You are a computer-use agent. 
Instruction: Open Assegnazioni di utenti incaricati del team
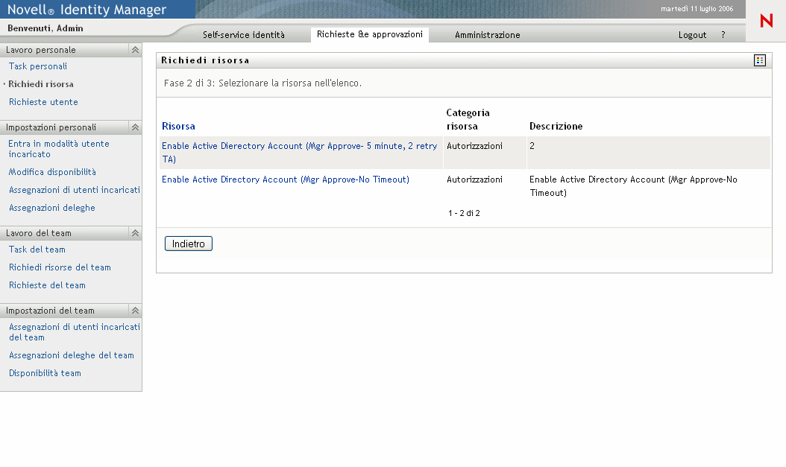pyautogui.click(x=74, y=332)
